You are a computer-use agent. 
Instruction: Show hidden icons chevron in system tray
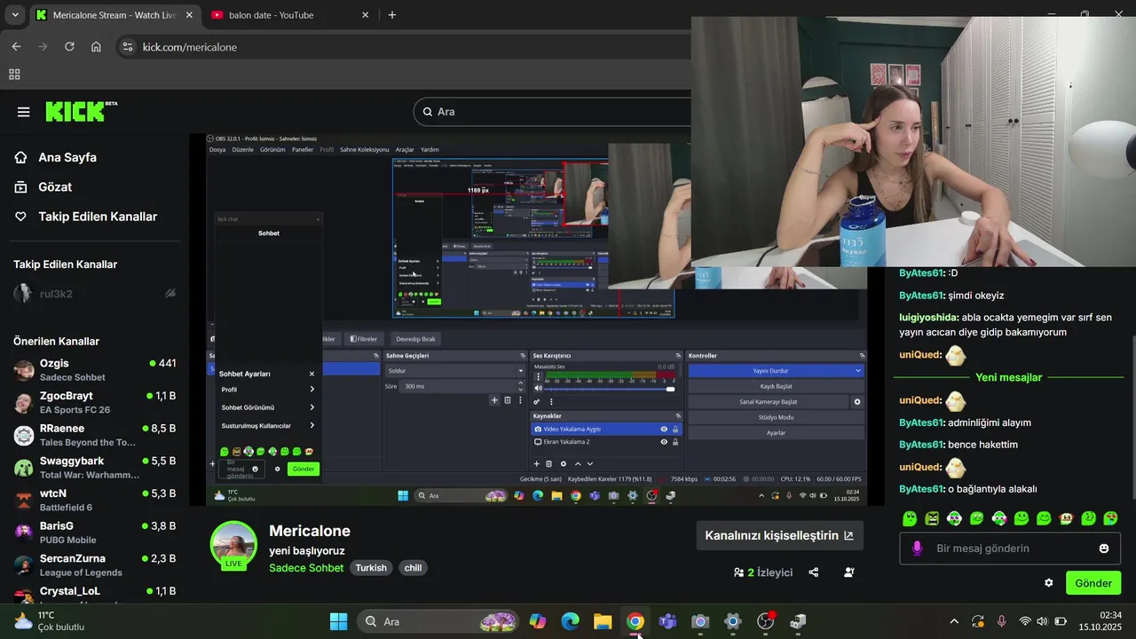click(954, 621)
